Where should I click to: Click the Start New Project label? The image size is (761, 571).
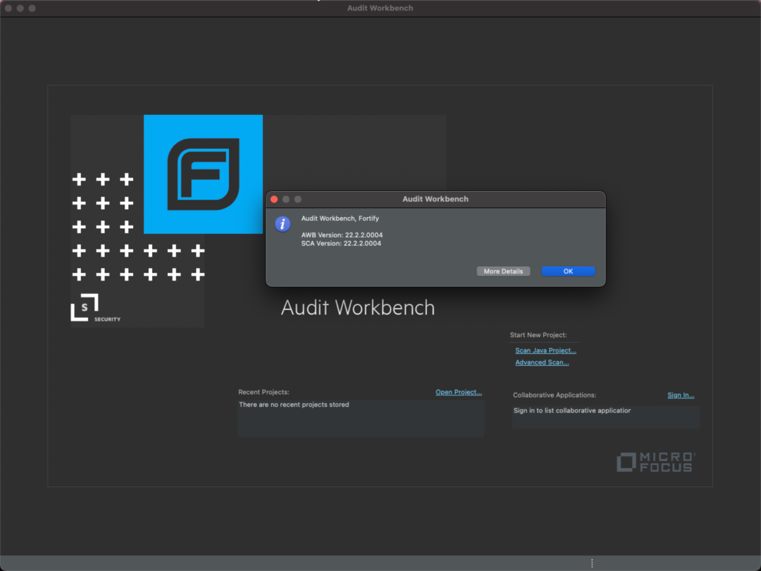[538, 335]
